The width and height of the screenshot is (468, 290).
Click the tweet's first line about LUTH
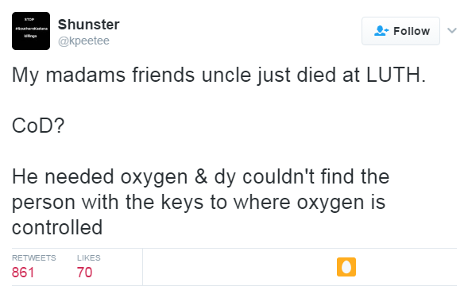click(219, 75)
